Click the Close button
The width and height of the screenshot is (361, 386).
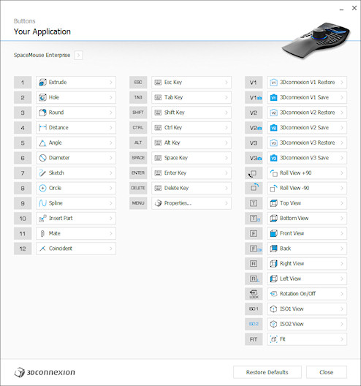pos(327,372)
